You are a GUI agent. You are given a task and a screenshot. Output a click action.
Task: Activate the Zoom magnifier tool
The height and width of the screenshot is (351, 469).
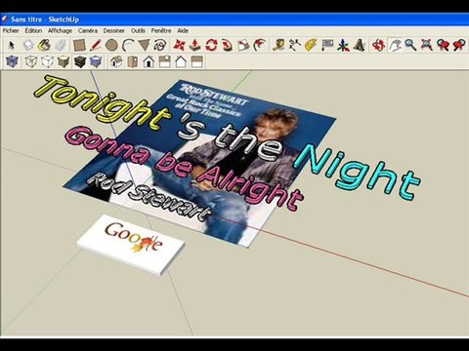coord(410,45)
